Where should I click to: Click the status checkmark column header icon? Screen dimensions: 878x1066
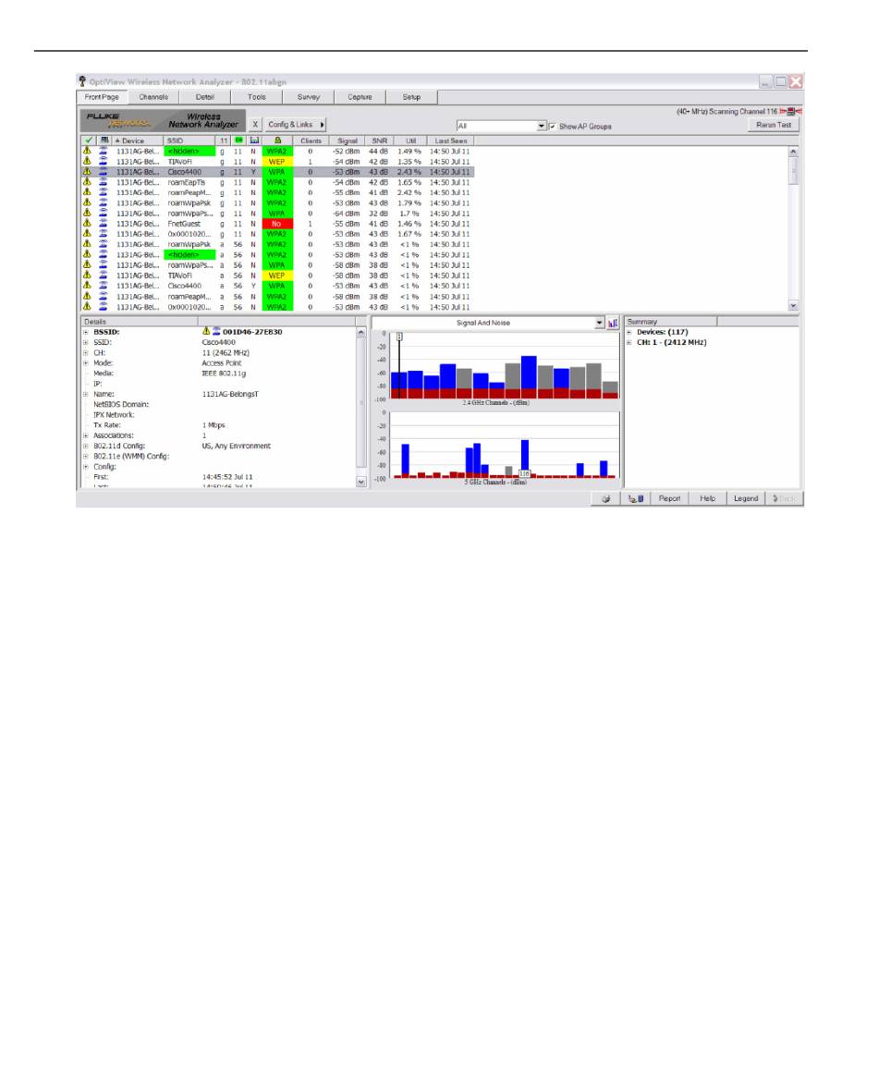click(x=88, y=141)
